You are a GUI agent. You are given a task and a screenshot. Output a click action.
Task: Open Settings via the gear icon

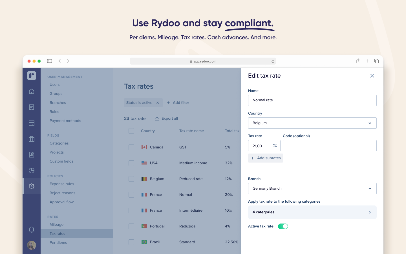31,186
